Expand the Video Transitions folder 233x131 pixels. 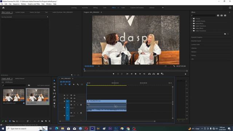tap(191, 31)
